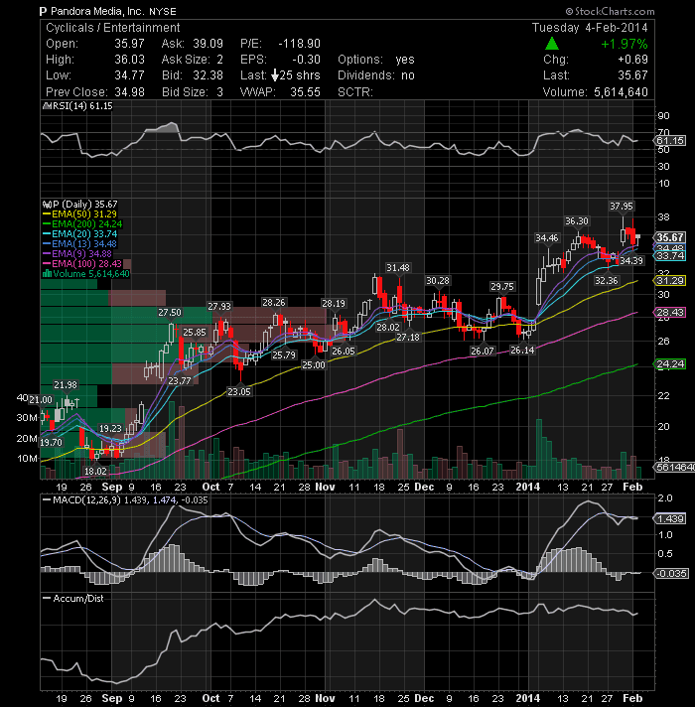Click the SCTR label

(x=355, y=92)
